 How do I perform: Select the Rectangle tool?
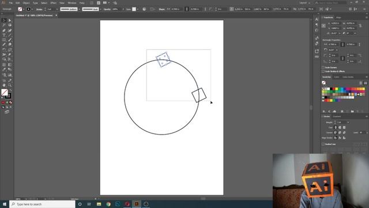click(4, 40)
